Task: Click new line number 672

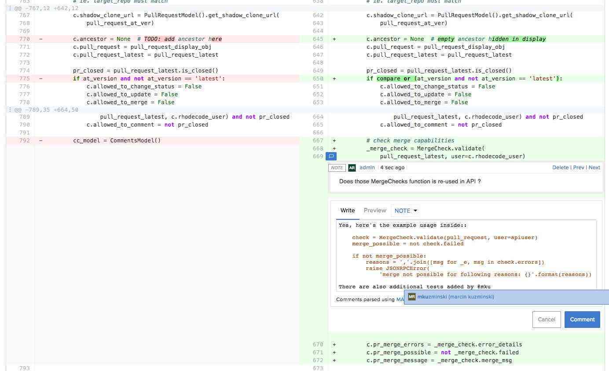Action: [x=318, y=360]
